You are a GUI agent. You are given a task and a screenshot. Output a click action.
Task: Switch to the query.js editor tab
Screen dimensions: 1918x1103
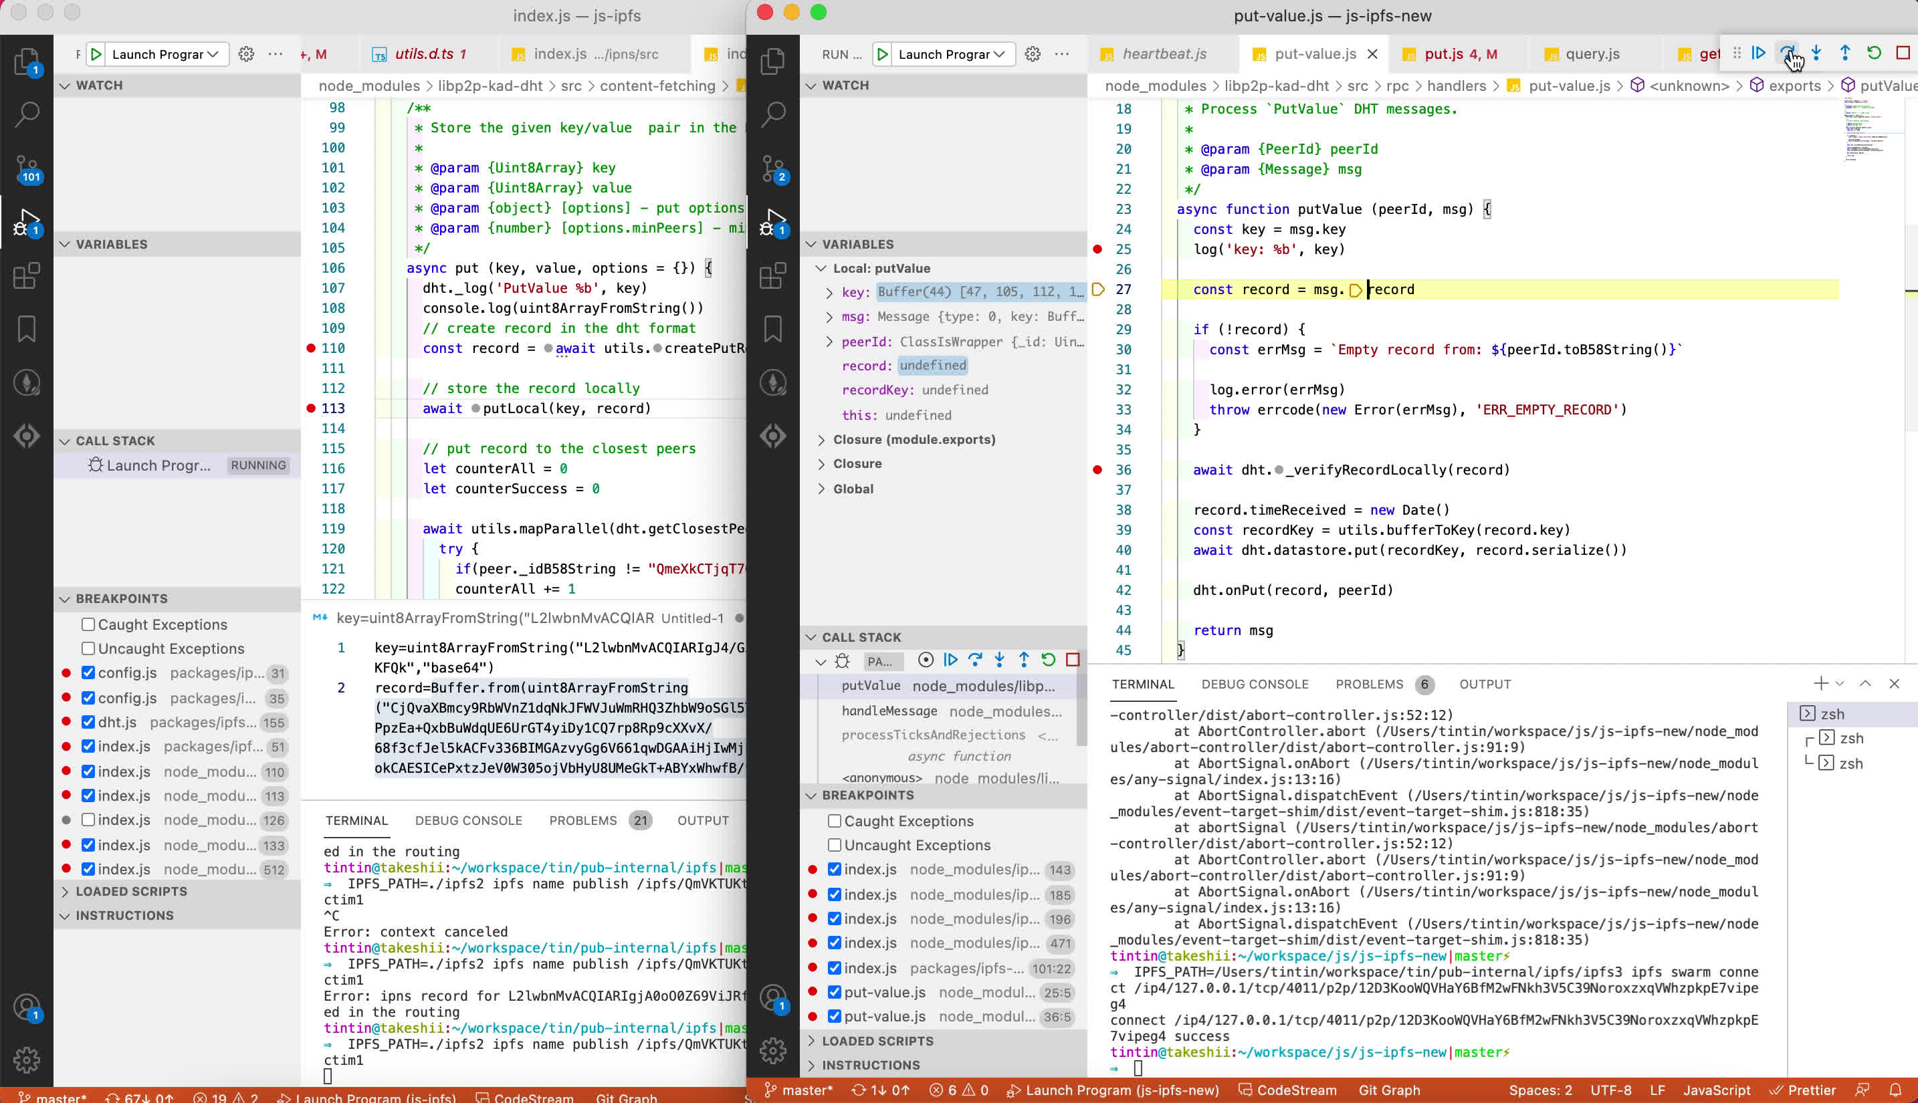[1592, 53]
